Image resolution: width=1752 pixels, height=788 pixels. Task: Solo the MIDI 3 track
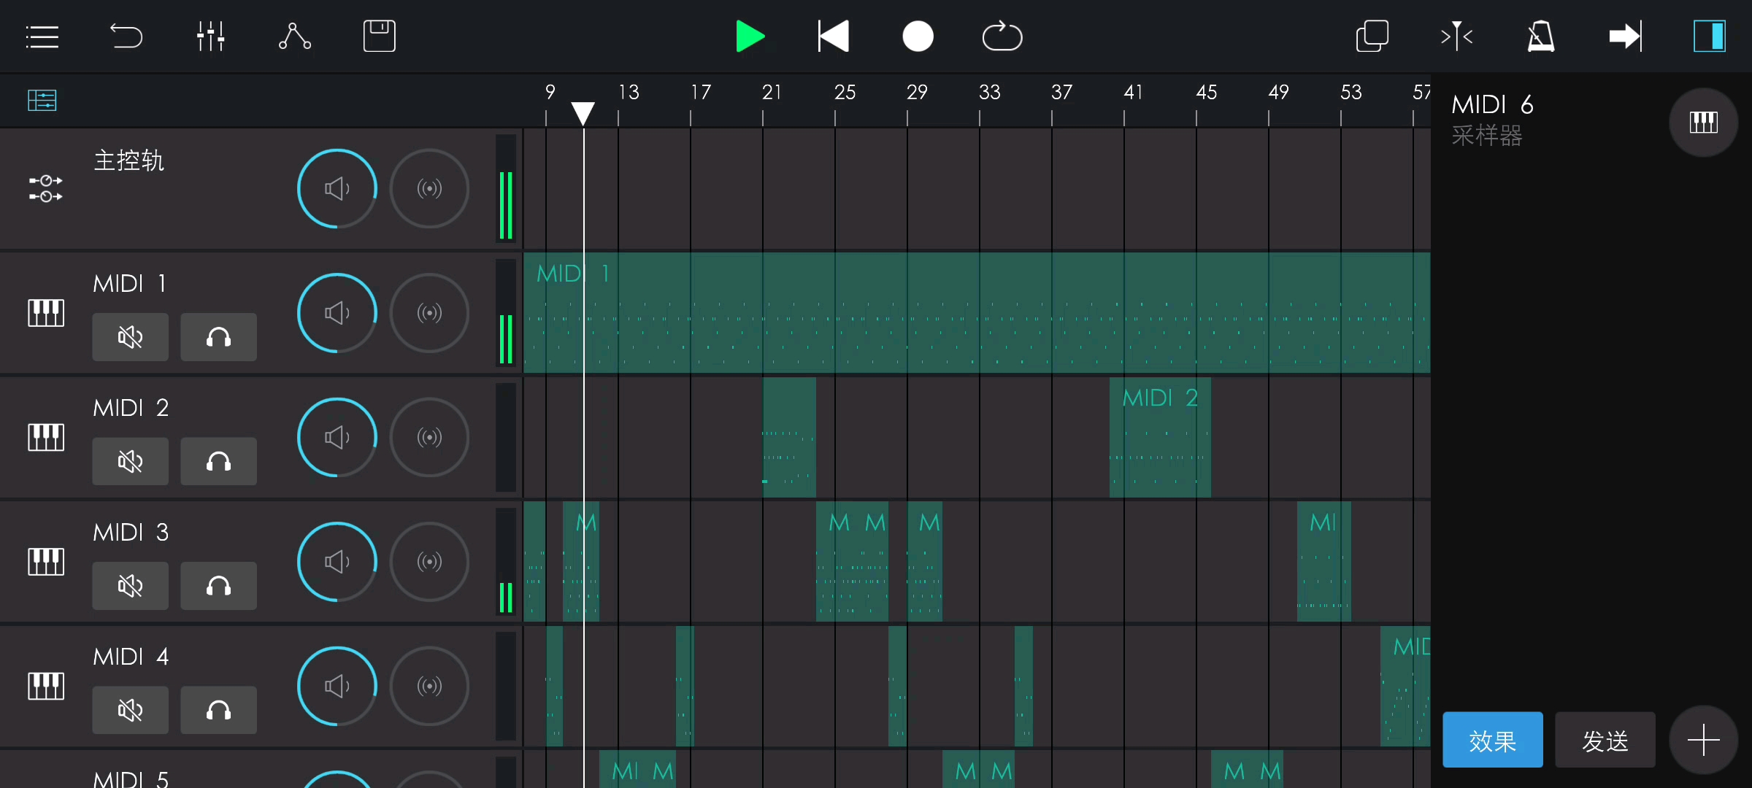click(x=218, y=586)
